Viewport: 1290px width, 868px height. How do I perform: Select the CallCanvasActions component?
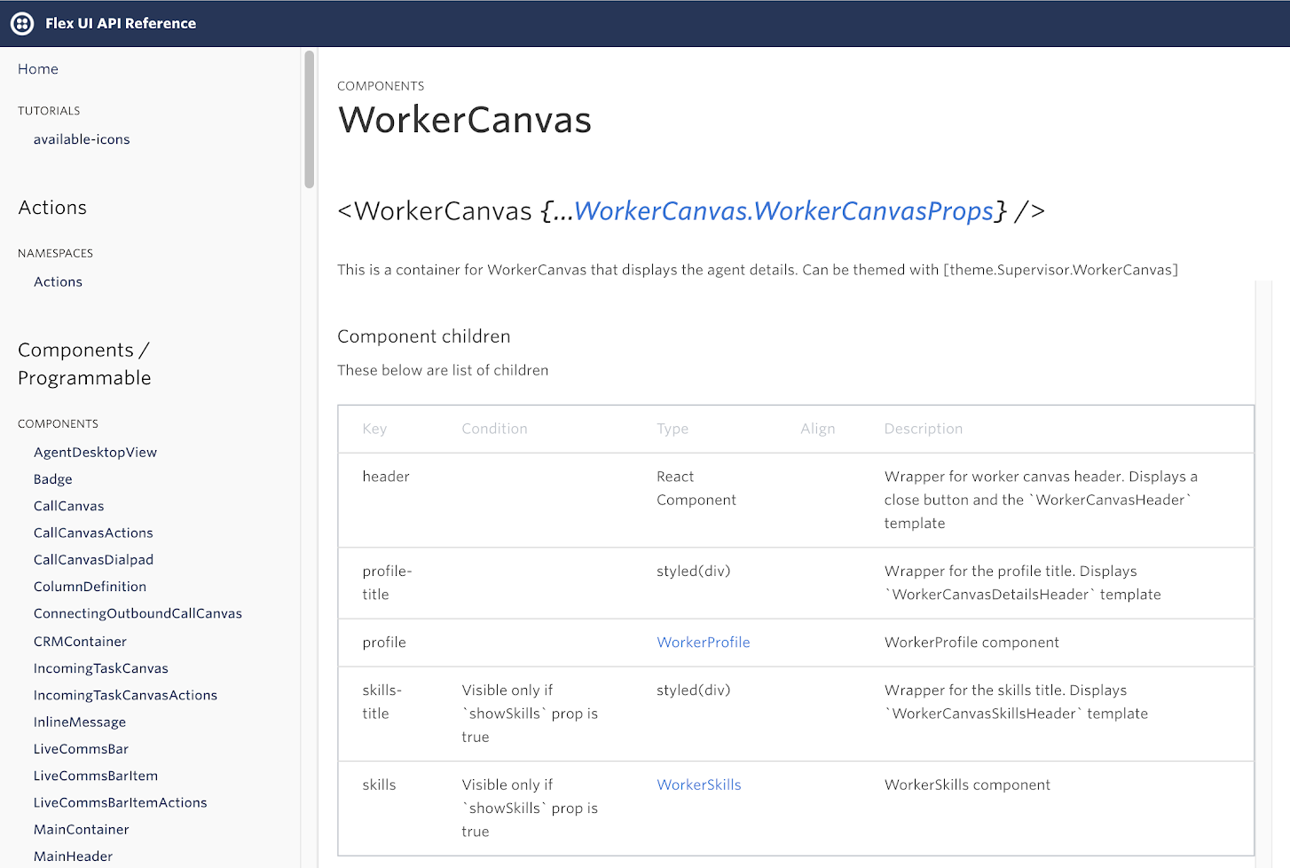click(93, 533)
